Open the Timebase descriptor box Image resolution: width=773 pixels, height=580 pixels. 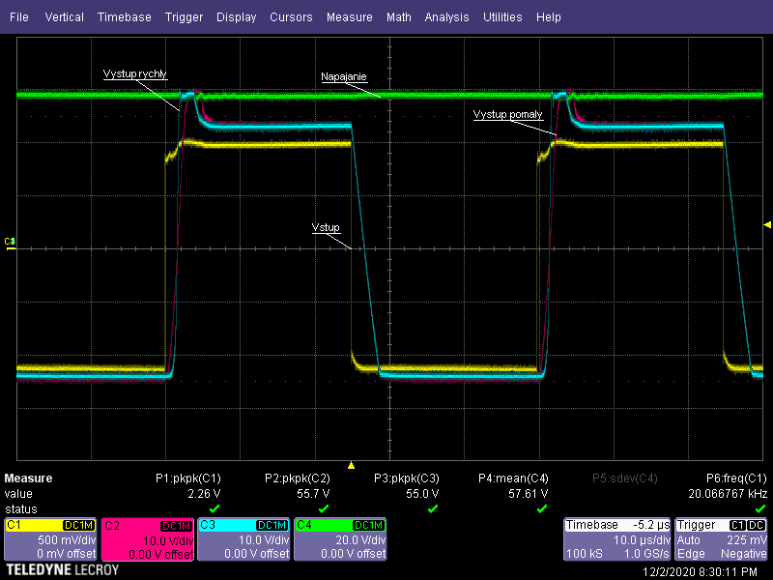[x=617, y=539]
